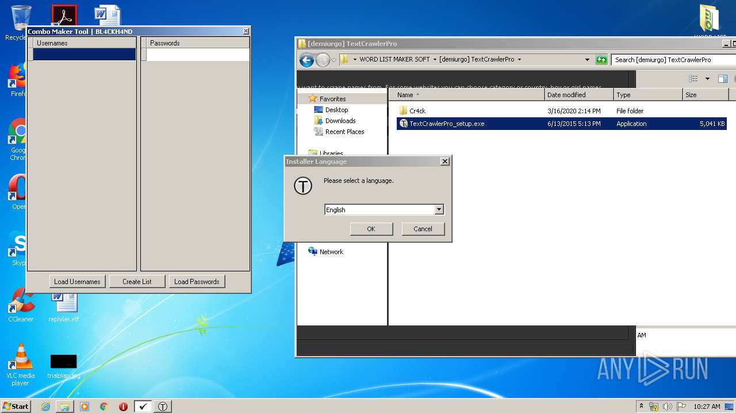The width and height of the screenshot is (736, 414).
Task: Launch Internet Explorer from taskbar
Action: [45, 407]
